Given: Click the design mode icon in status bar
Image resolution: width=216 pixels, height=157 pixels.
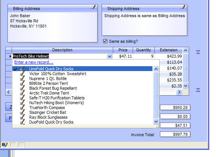Looking at the screenshot, I should 5,145.
